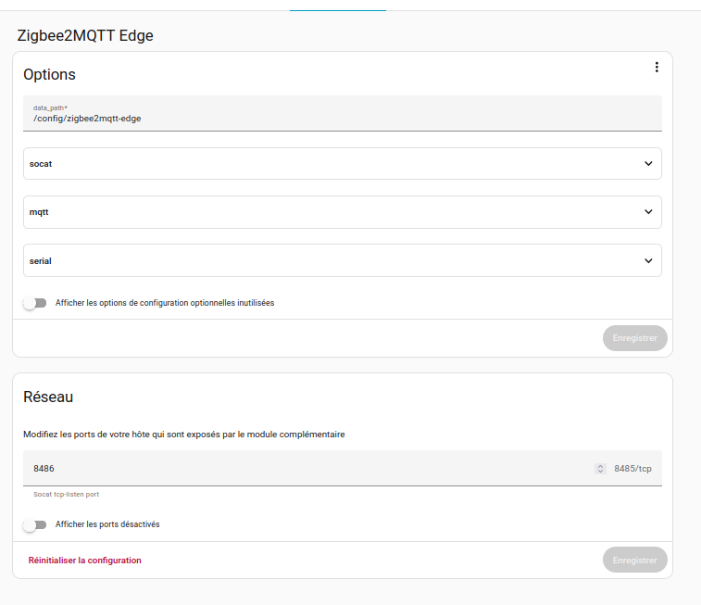This screenshot has height=605, width=701.
Task: Expand the mqtt section
Action: pyautogui.click(x=342, y=212)
